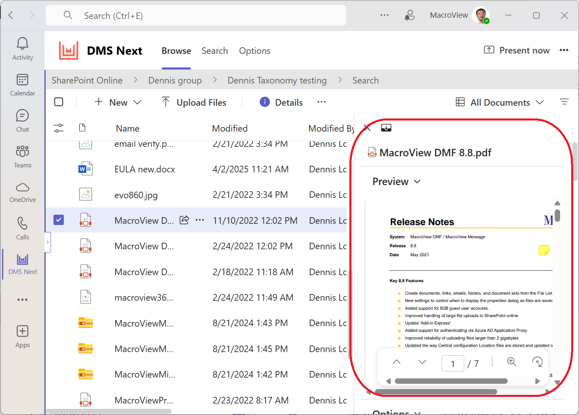Expand breadcrumb chevron after Dennis Taxonomy testing
The image size is (579, 415).
[x=340, y=80]
